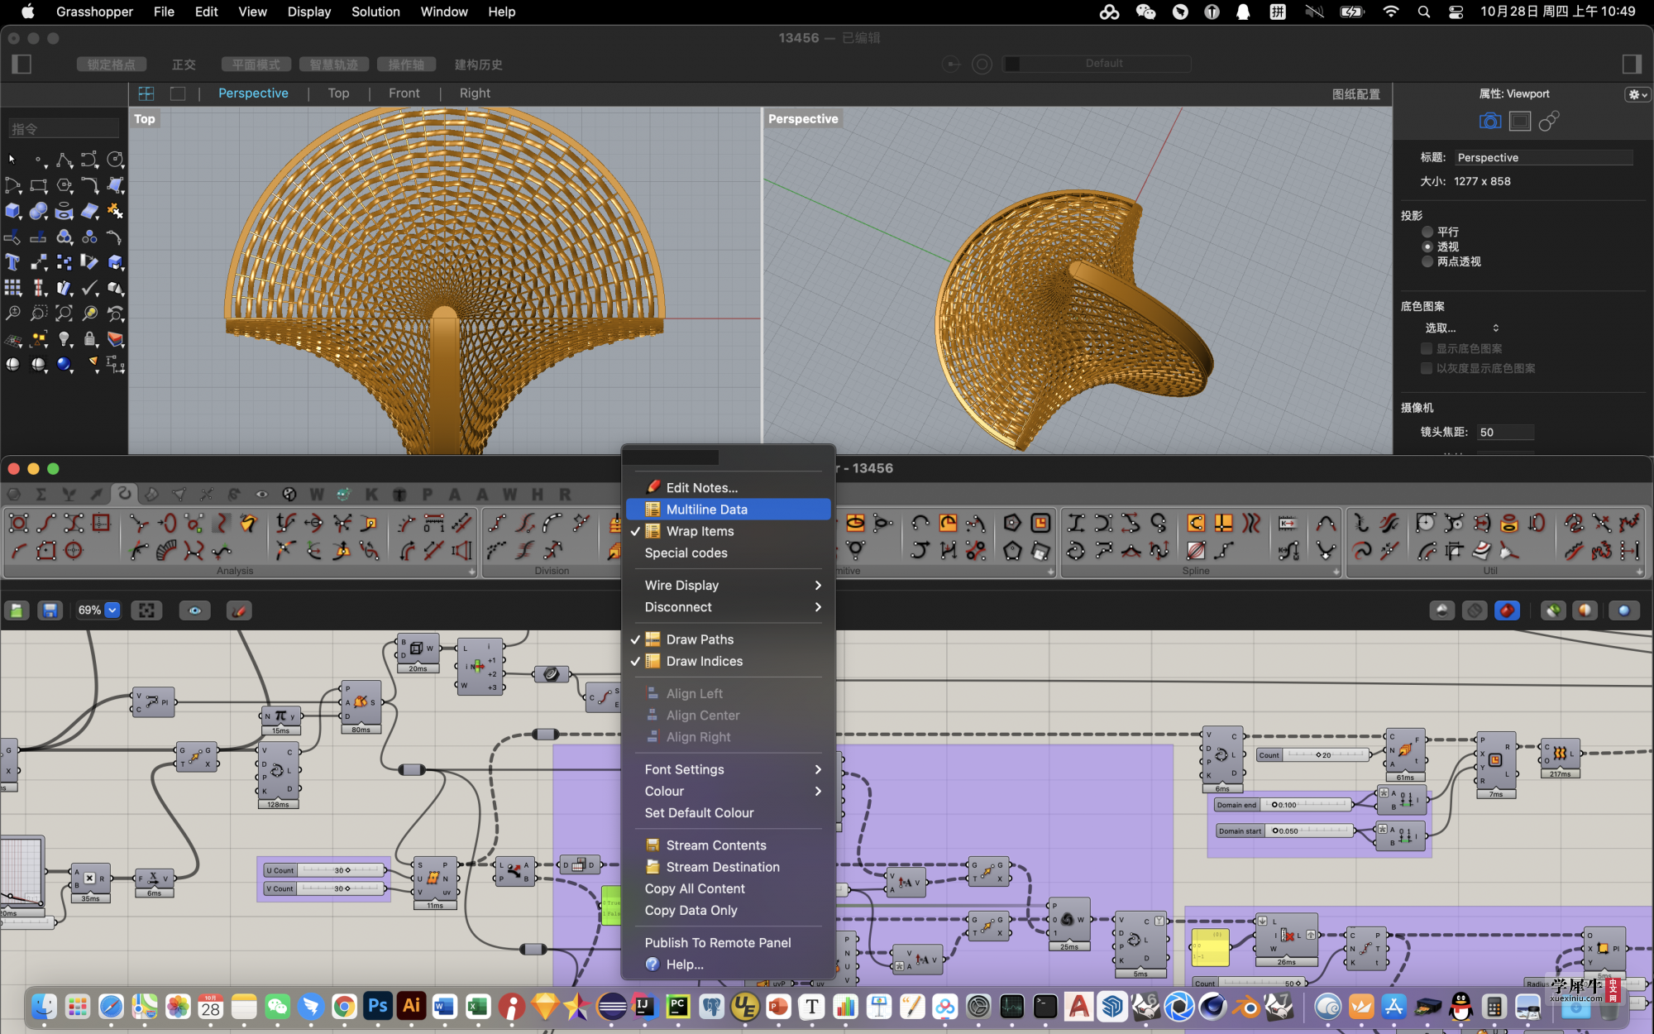Click the 图纸配置 button
This screenshot has width=1654, height=1034.
click(x=1355, y=94)
